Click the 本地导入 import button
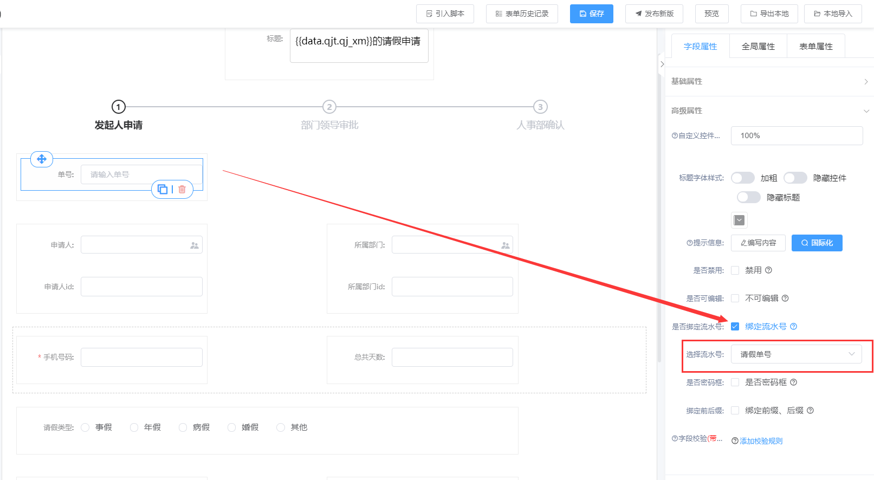 point(833,14)
